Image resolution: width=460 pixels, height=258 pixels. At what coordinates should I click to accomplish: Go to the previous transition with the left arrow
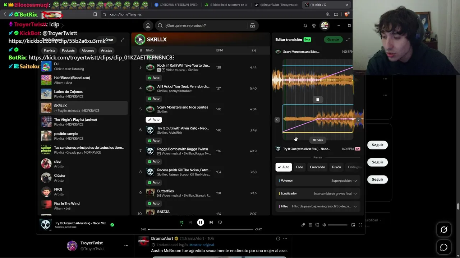pos(277,120)
